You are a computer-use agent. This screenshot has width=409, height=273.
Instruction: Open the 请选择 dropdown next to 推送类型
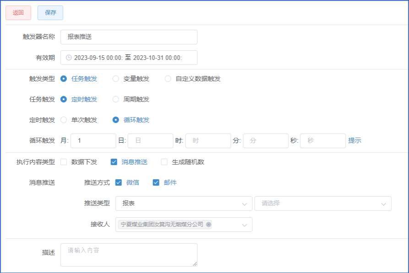323,203
